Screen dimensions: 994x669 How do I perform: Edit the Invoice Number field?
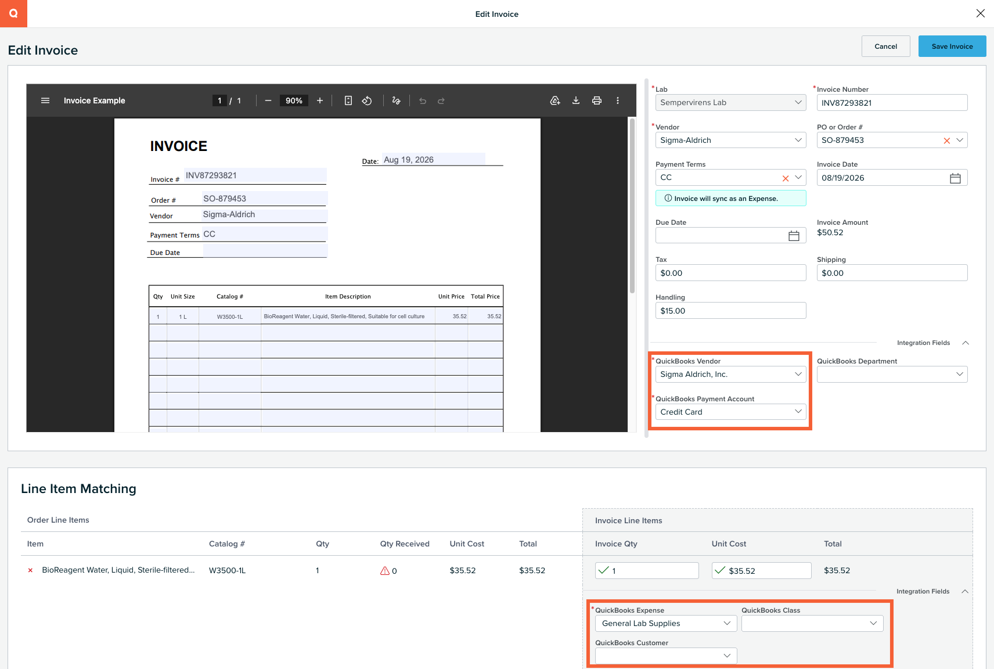892,102
